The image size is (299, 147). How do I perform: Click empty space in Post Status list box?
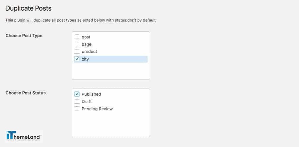point(111,124)
